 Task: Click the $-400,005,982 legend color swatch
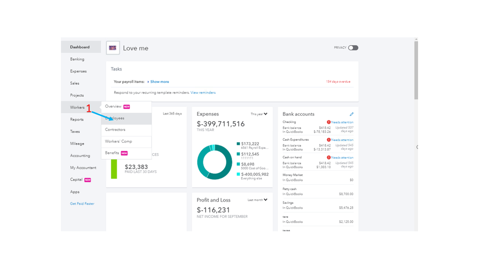click(238, 174)
